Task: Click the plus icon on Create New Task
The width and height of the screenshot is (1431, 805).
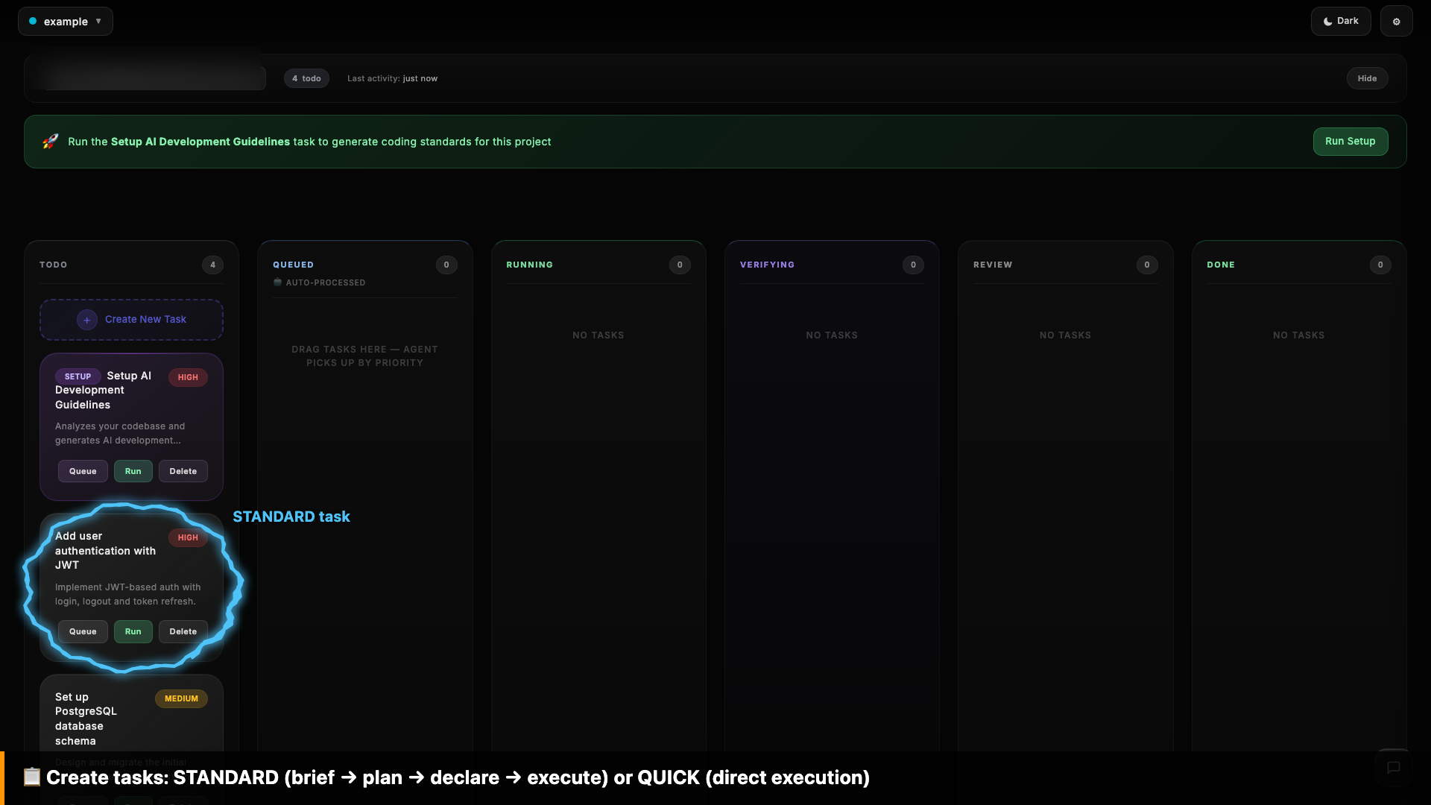Action: click(x=86, y=320)
